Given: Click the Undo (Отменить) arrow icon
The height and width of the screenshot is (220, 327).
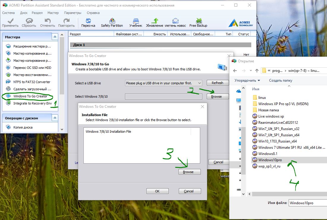Looking at the screenshot, I should [48, 21].
